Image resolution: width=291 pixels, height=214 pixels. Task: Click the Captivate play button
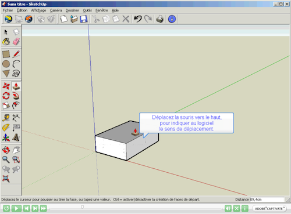point(16,208)
